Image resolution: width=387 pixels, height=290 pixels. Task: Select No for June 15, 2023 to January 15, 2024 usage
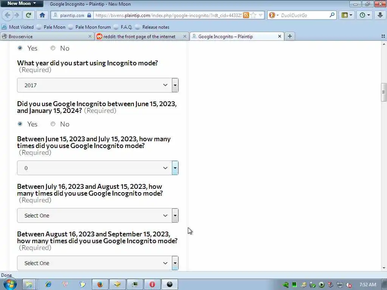(53, 124)
